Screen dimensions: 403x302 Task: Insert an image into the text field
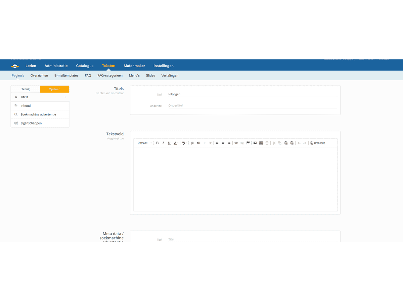click(x=255, y=143)
